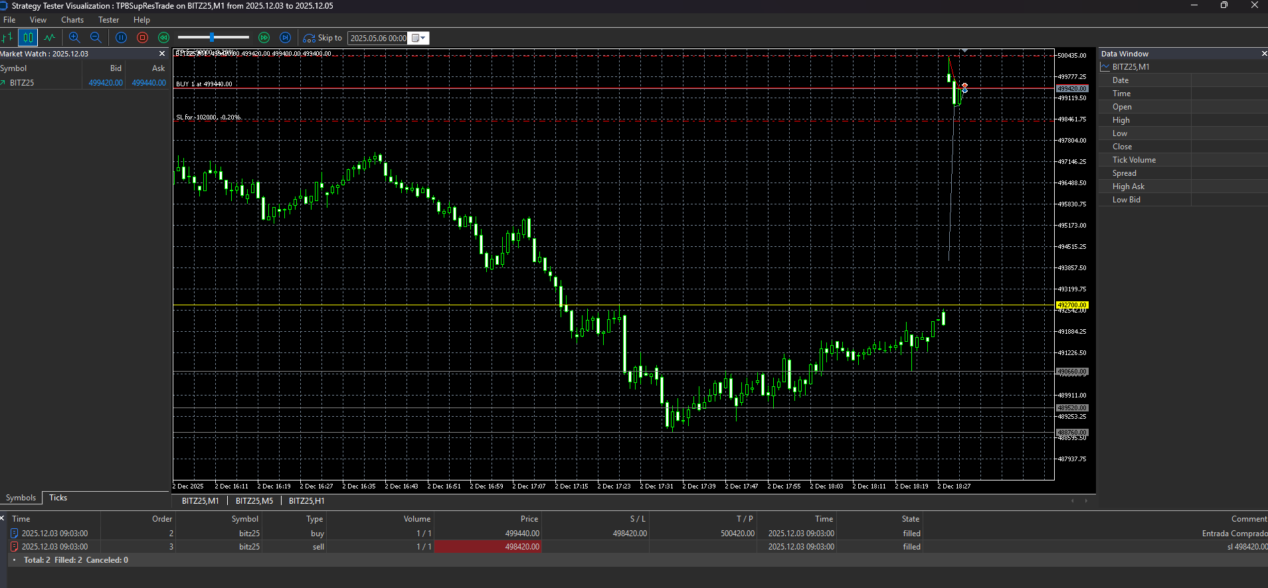The height and width of the screenshot is (588, 1268).
Task: Click the green speed-up playback icon
Action: (x=264, y=38)
